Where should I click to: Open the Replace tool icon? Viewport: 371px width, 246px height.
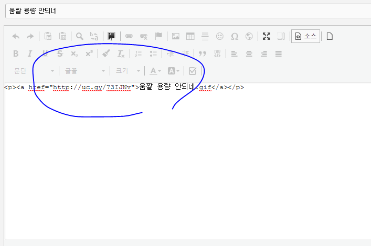94,36
